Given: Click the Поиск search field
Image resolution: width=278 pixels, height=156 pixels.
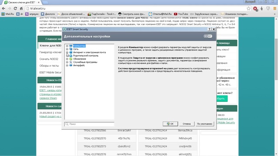Looking at the screenshot, I should [89, 124].
